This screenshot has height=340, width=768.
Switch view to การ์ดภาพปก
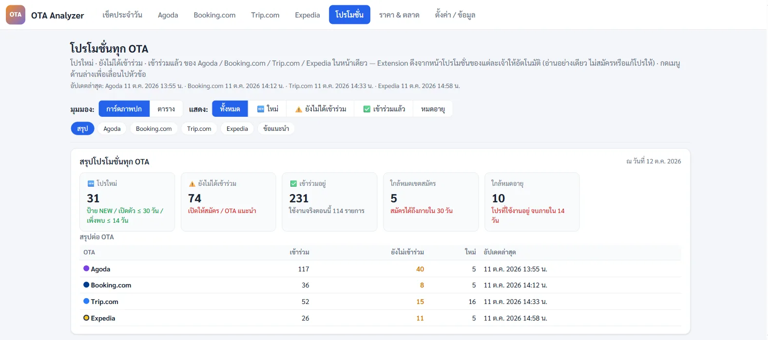tap(124, 109)
